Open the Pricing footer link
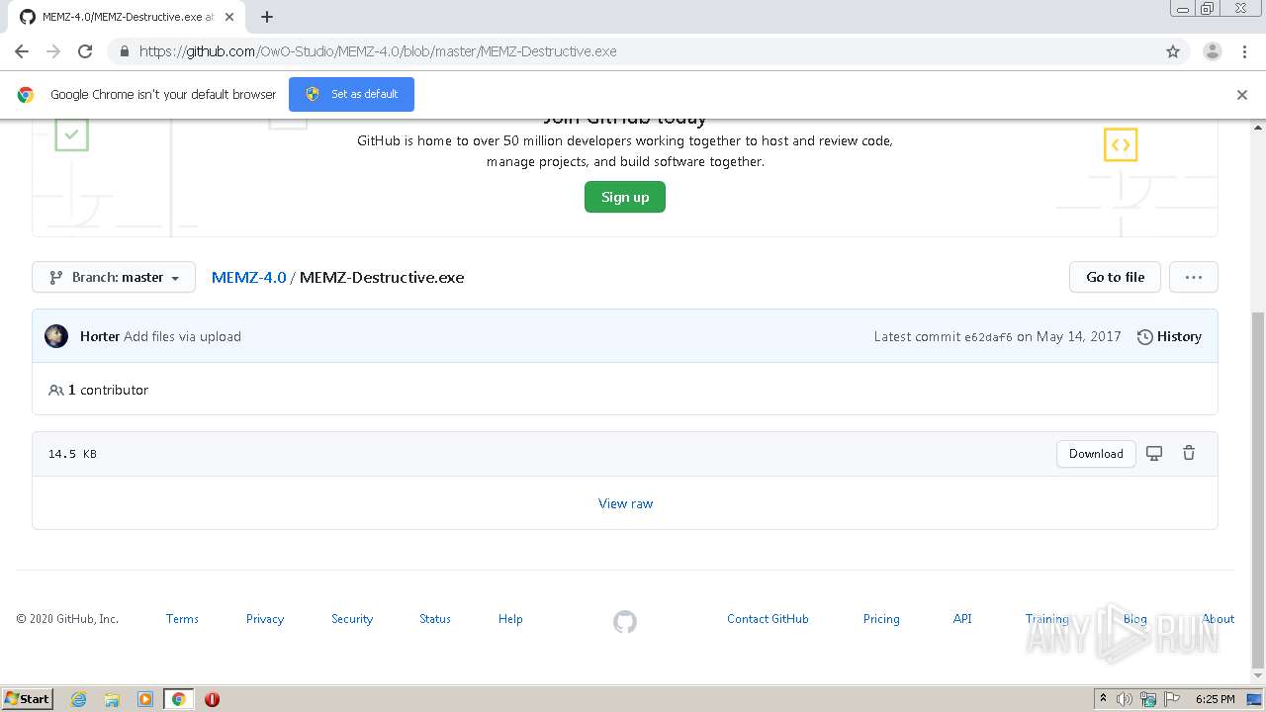1266x712 pixels. pyautogui.click(x=881, y=619)
